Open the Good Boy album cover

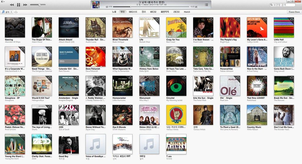[x=69, y=145]
